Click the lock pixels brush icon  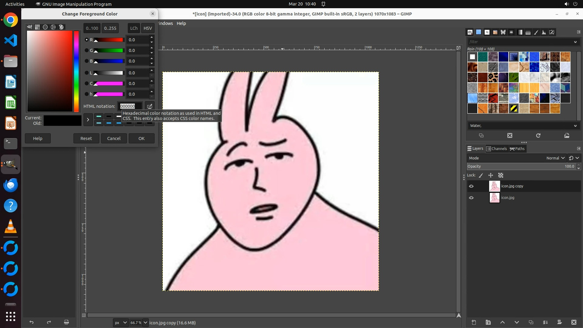click(x=481, y=175)
